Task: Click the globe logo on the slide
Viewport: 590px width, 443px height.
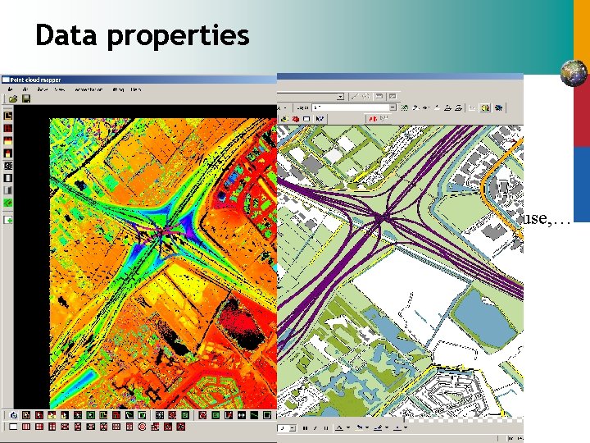Action: [574, 72]
